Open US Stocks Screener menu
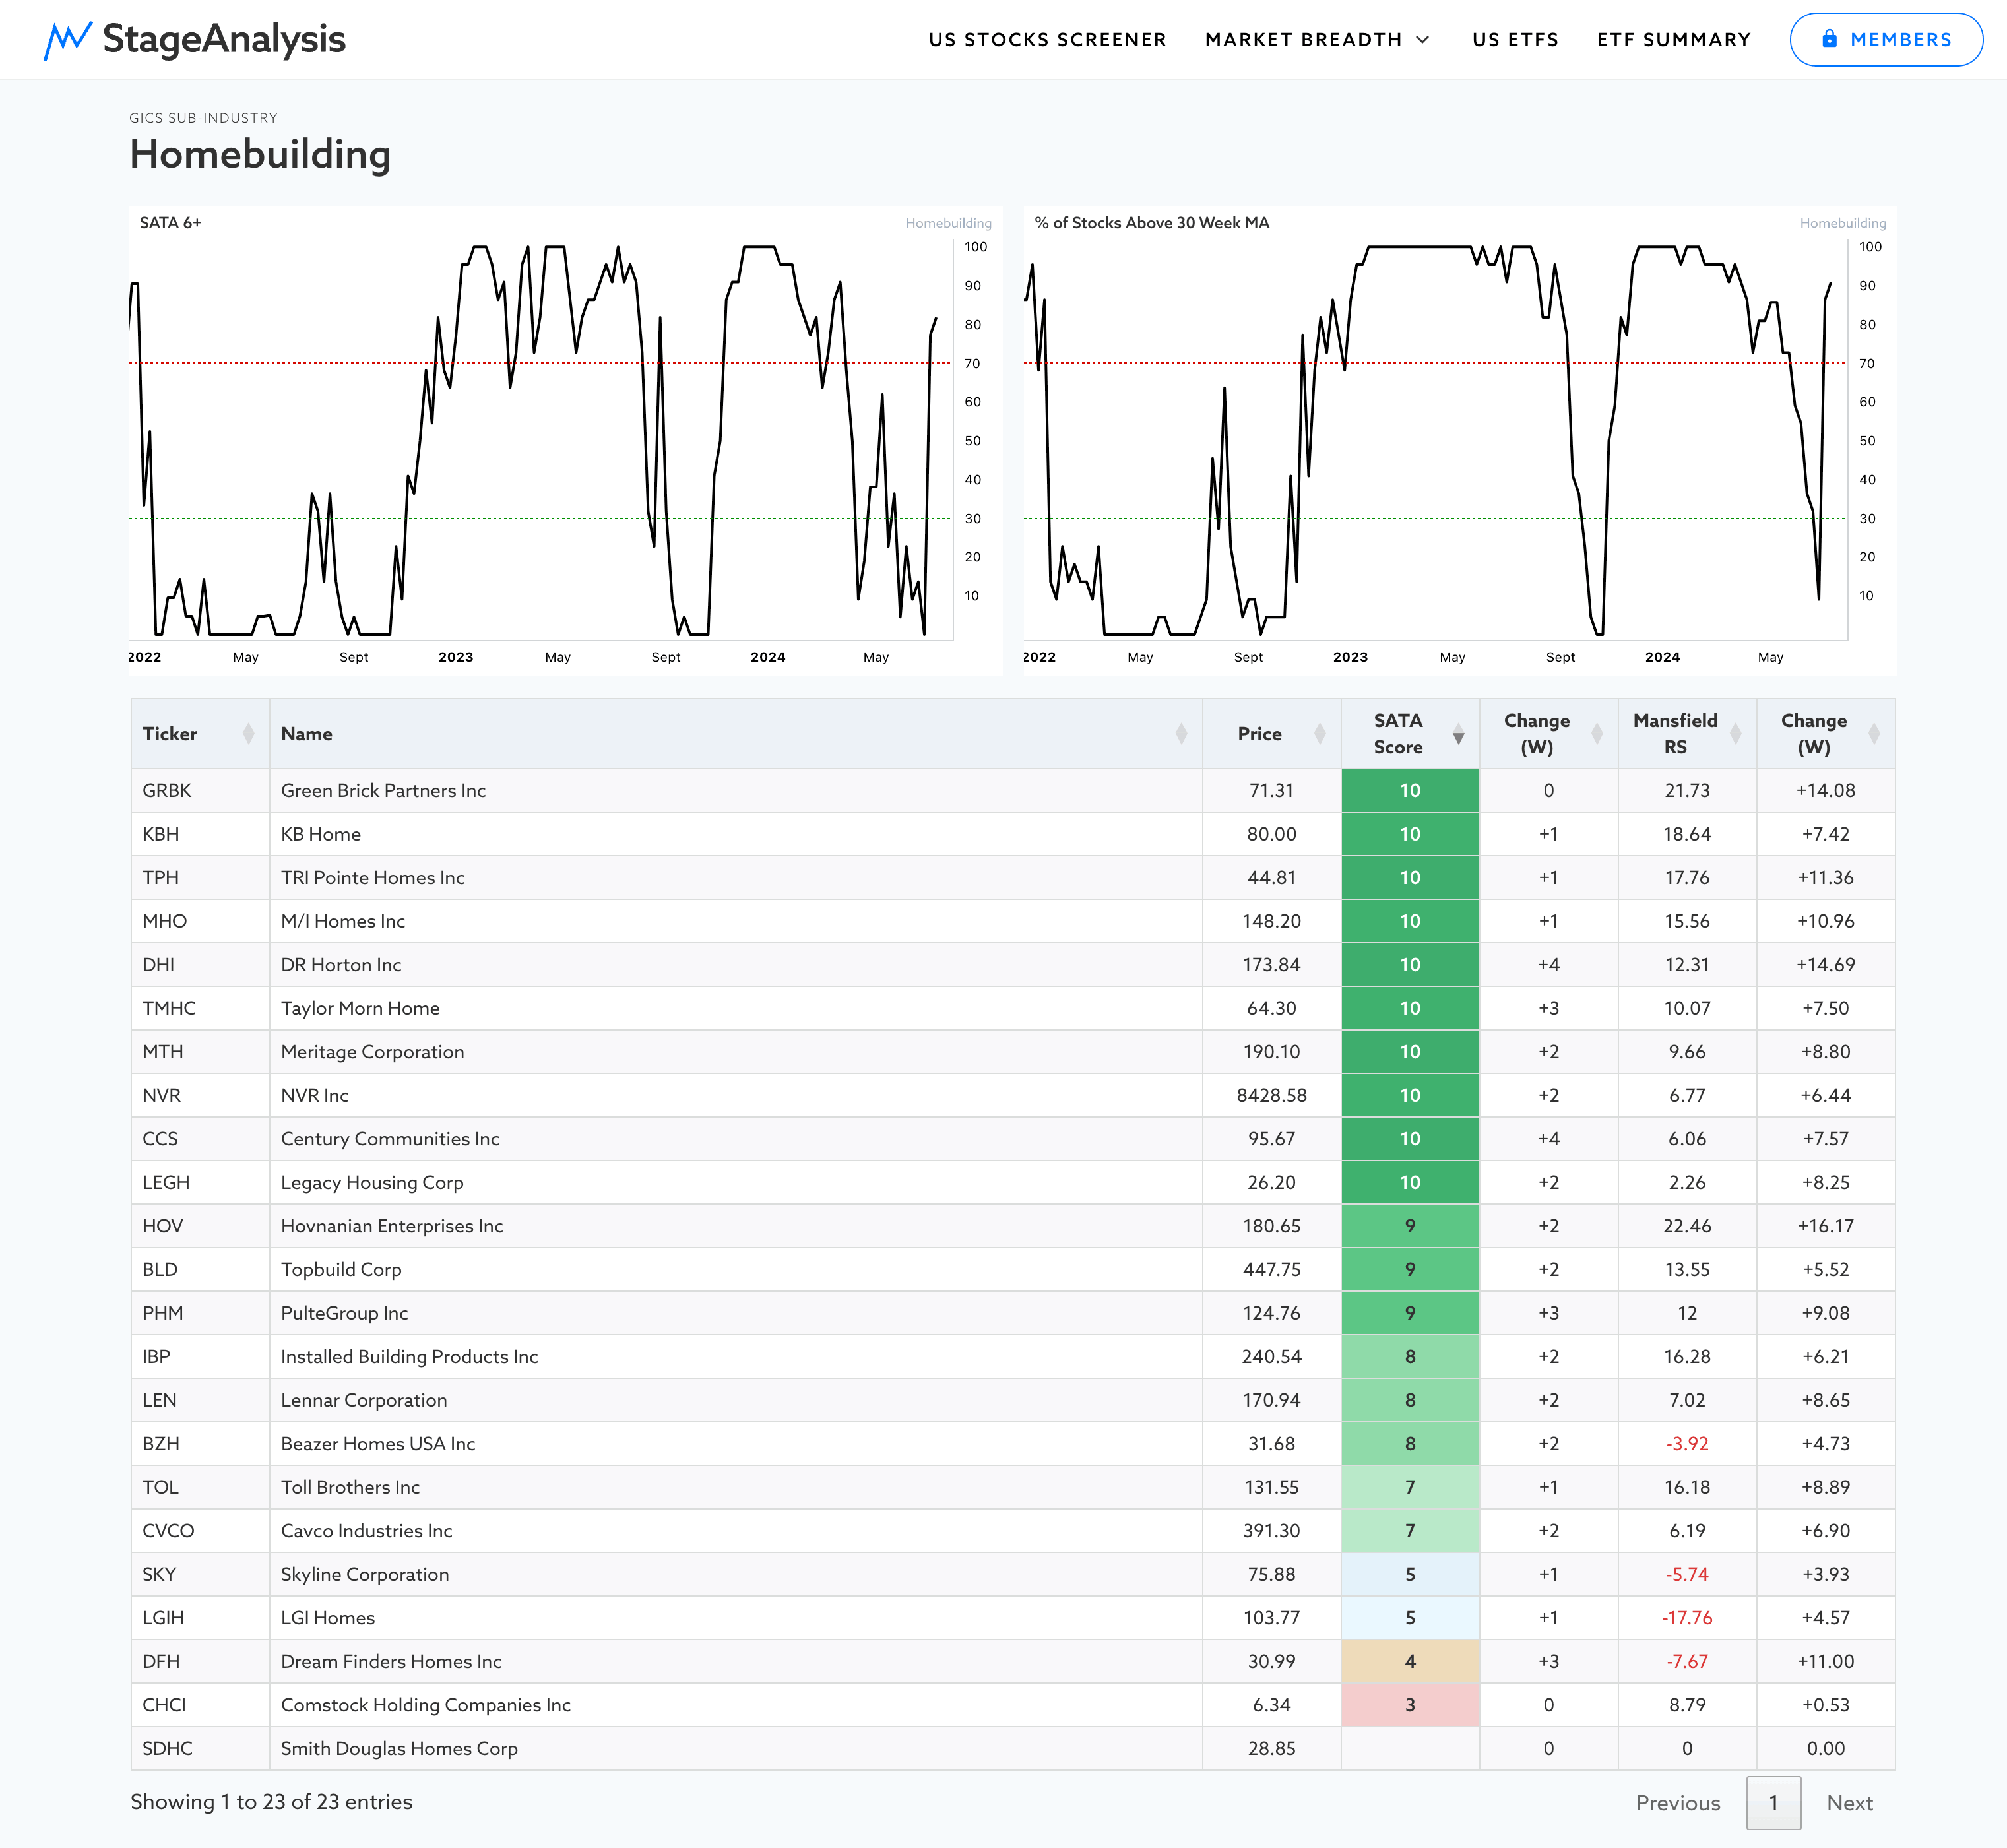 pos(1047,40)
